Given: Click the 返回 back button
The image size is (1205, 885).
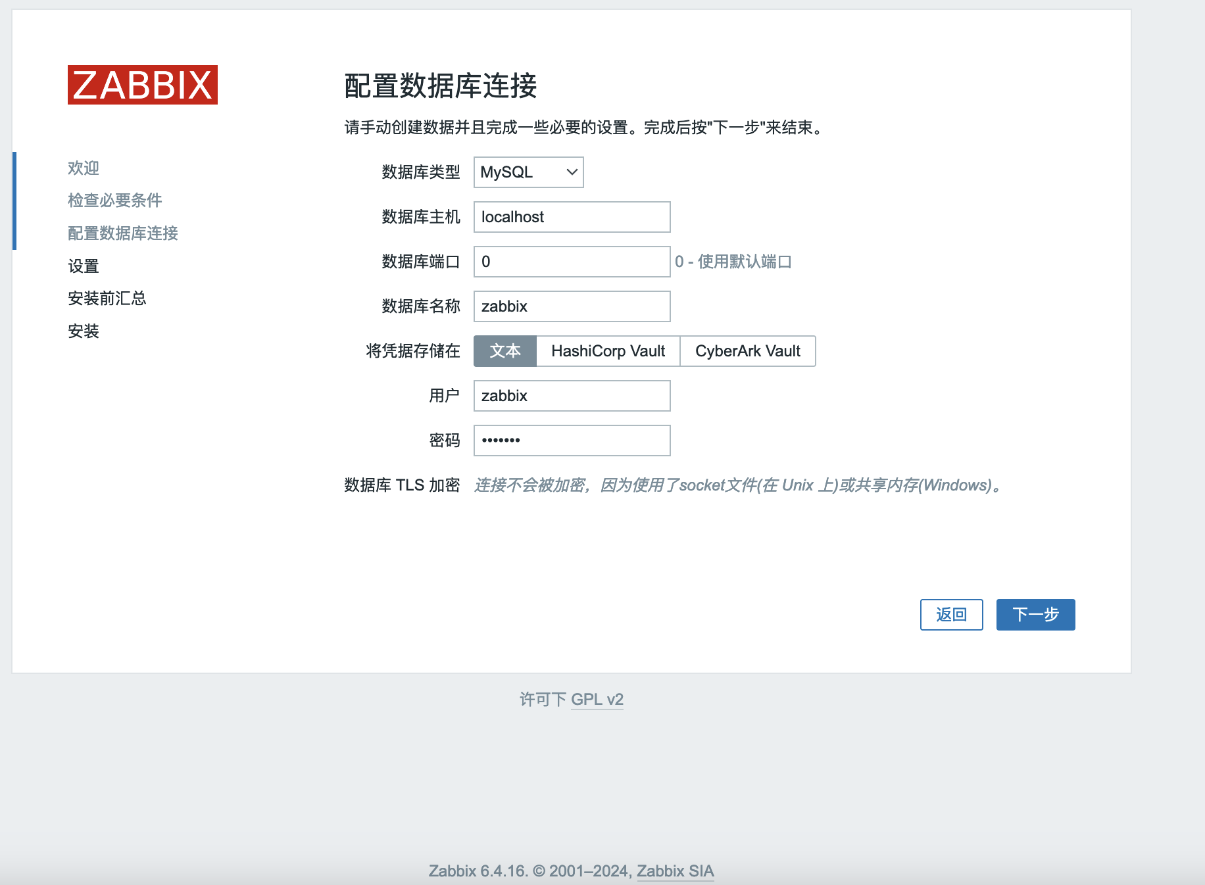Looking at the screenshot, I should coord(952,615).
